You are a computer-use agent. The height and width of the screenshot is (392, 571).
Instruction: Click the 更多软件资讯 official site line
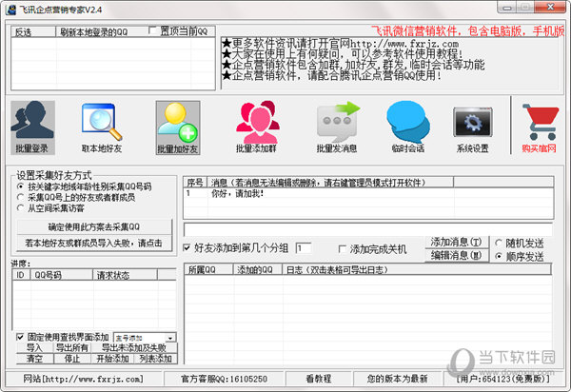coord(340,44)
